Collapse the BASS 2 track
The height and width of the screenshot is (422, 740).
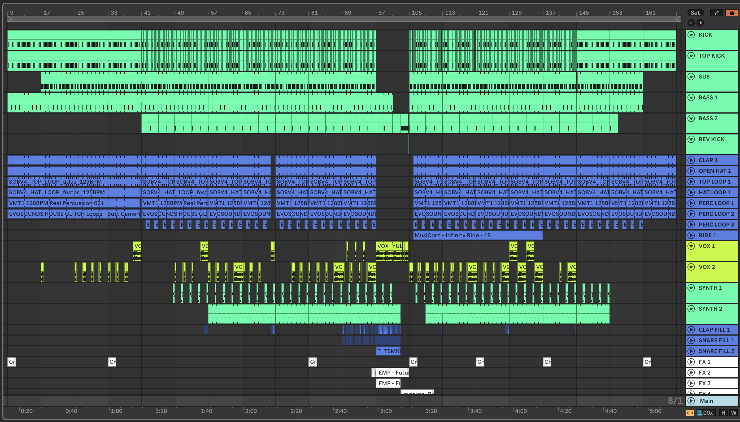[691, 118]
